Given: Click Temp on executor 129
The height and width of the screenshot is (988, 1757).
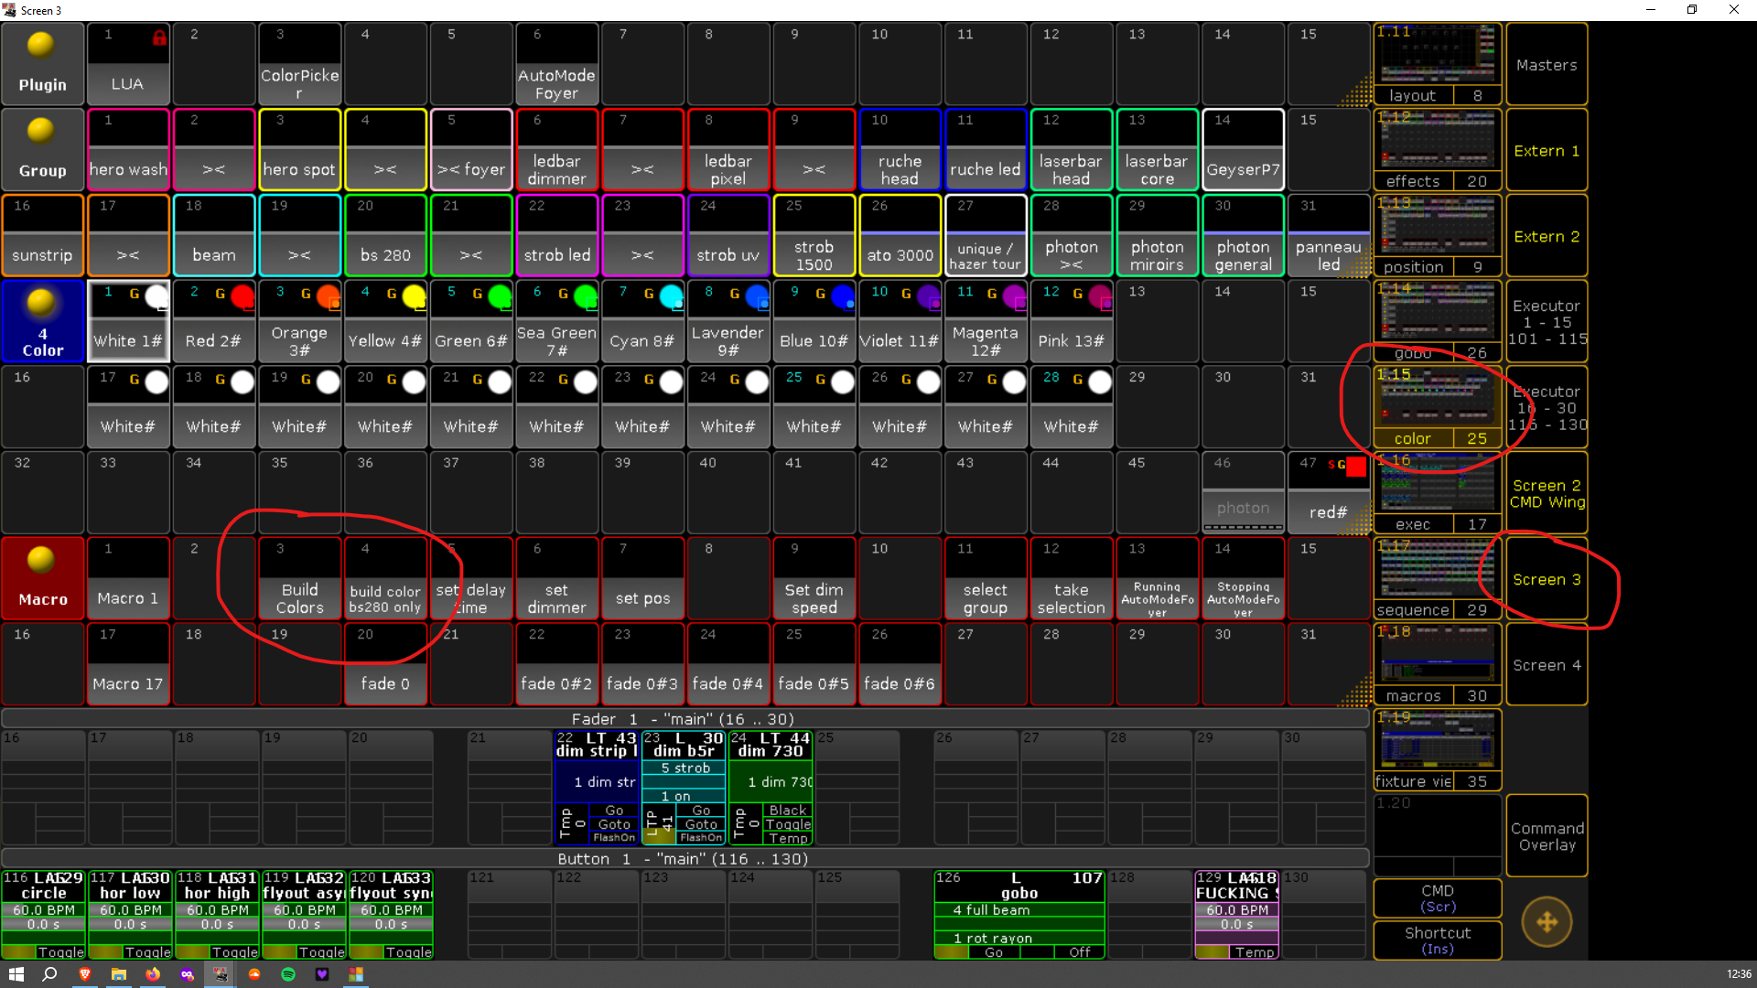Looking at the screenshot, I should [1254, 951].
